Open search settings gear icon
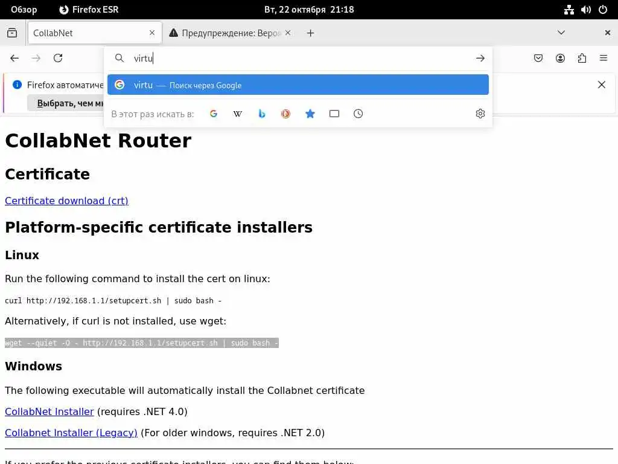This screenshot has height=464, width=618. [x=480, y=114]
